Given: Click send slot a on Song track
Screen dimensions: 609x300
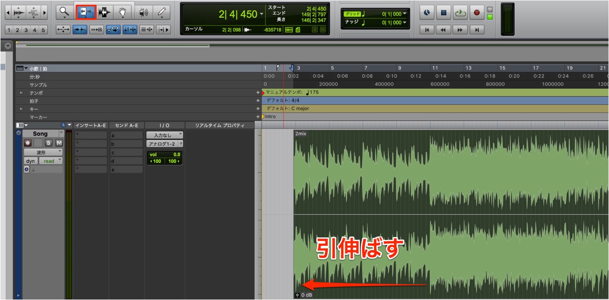Looking at the screenshot, I should pyautogui.click(x=126, y=135).
